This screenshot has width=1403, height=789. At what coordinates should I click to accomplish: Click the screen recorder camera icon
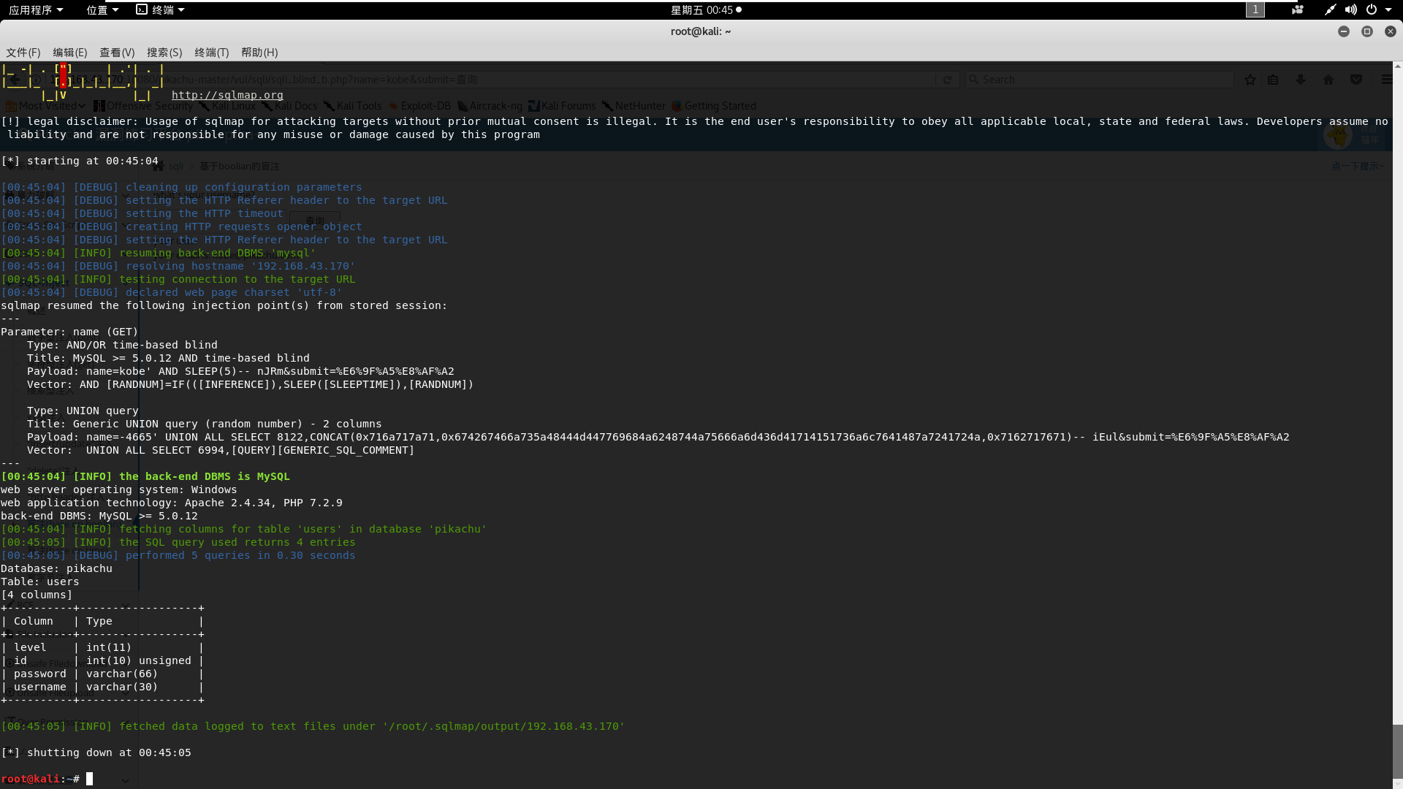point(1298,9)
